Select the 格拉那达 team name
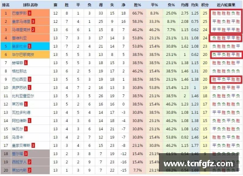Image resolution: width=243 pixels, height=176 pixels. (19, 71)
